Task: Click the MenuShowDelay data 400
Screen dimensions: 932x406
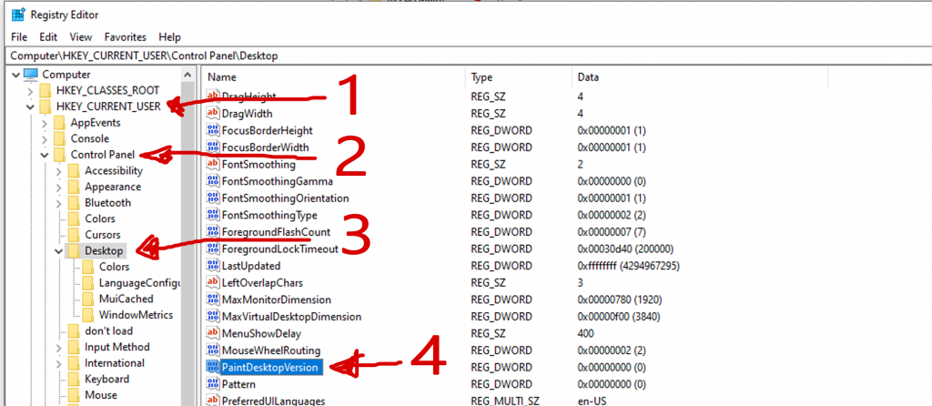Action: [585, 333]
